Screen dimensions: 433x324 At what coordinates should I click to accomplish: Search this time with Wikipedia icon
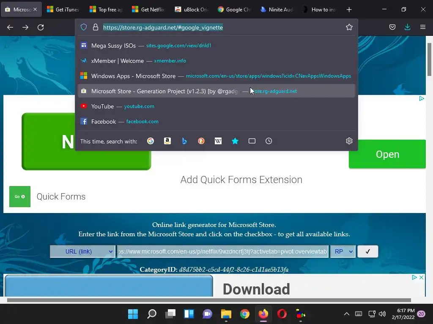[x=218, y=141]
